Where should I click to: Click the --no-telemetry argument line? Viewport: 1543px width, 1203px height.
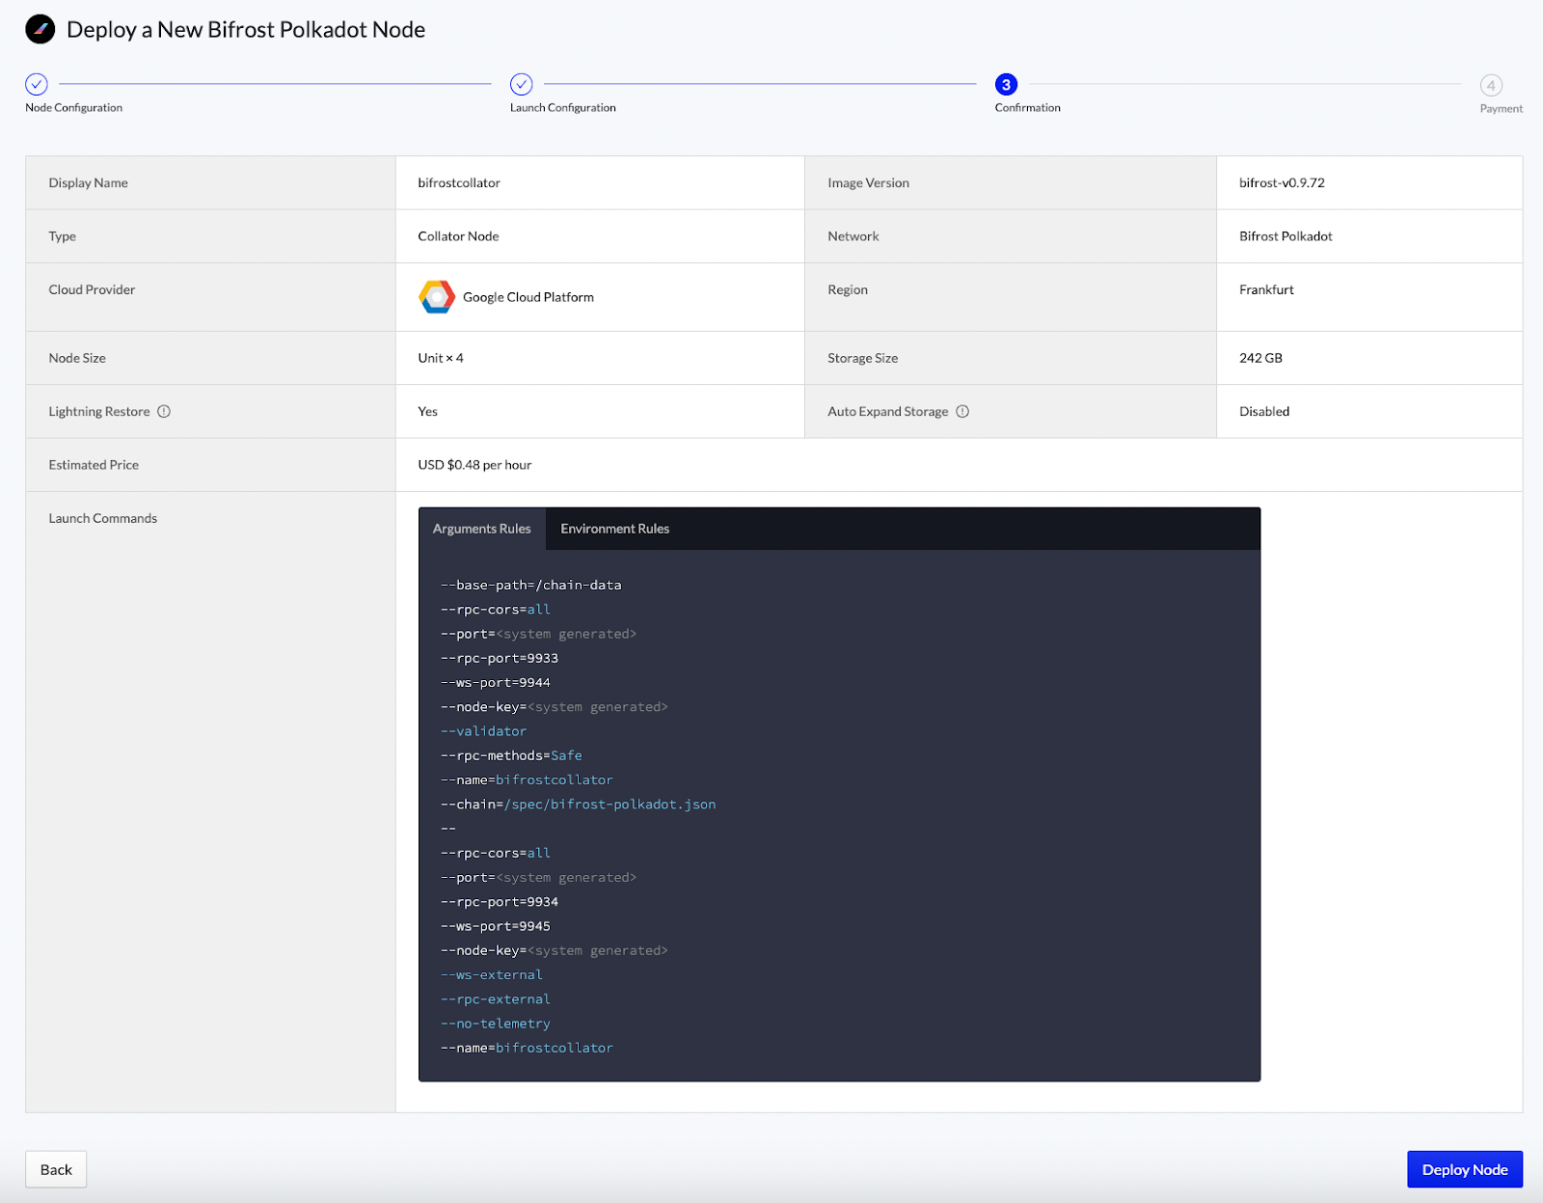[x=496, y=1024]
